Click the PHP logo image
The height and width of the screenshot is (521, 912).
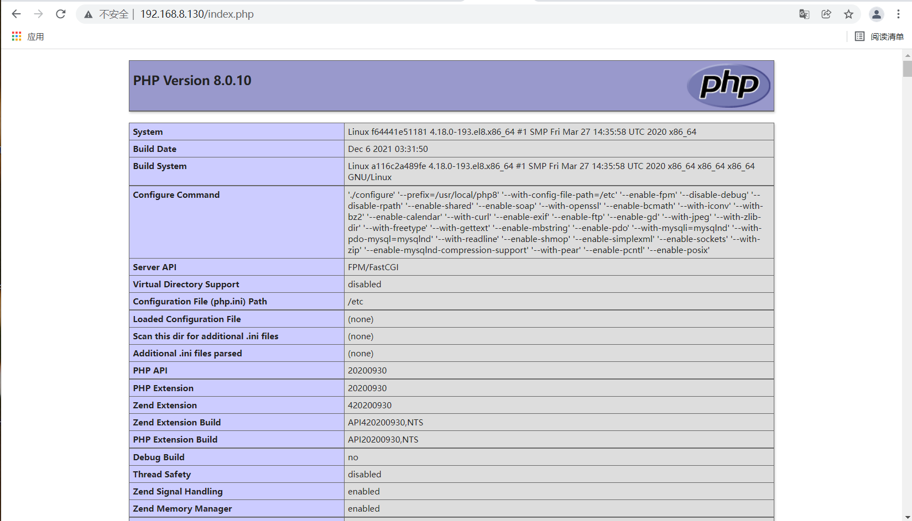point(728,86)
